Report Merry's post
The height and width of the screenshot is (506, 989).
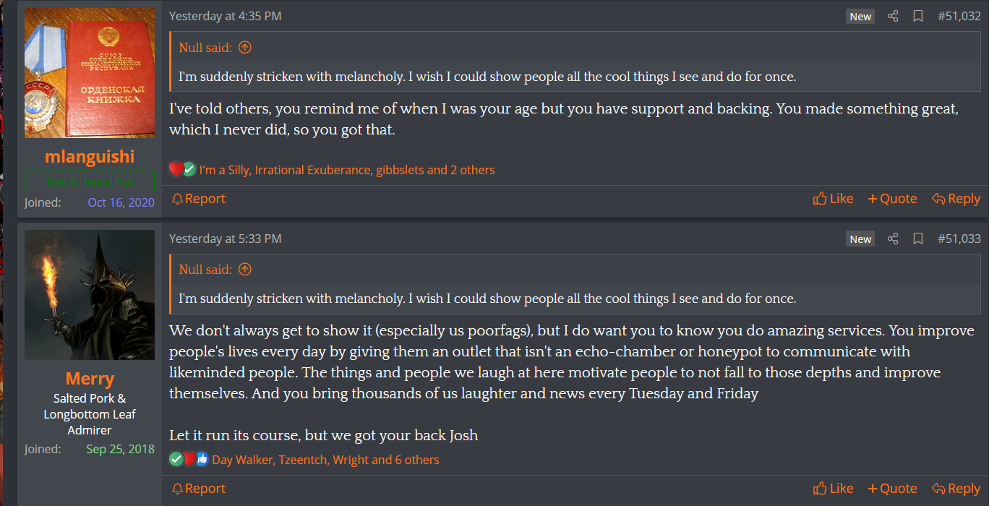(199, 489)
